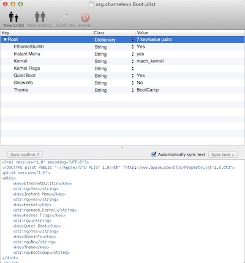Click String class in Theme row

point(100,91)
